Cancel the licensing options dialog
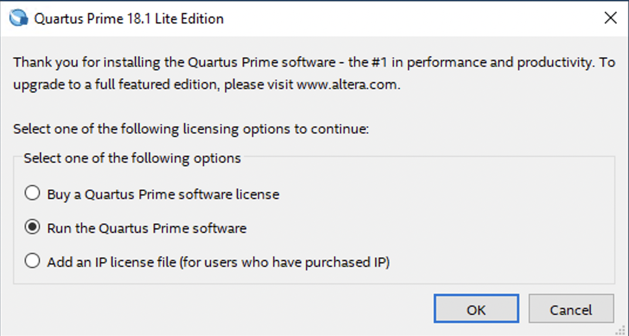The image size is (629, 336). pos(570,309)
